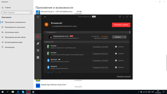Image resolution: width=167 pixels, height=94 pixels.
Task: Open installed date link for Surface ACPI battery
Action: (100, 54)
